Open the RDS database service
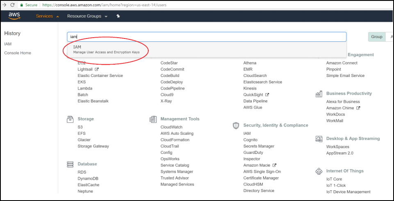This screenshot has height=201, width=394. (82, 172)
